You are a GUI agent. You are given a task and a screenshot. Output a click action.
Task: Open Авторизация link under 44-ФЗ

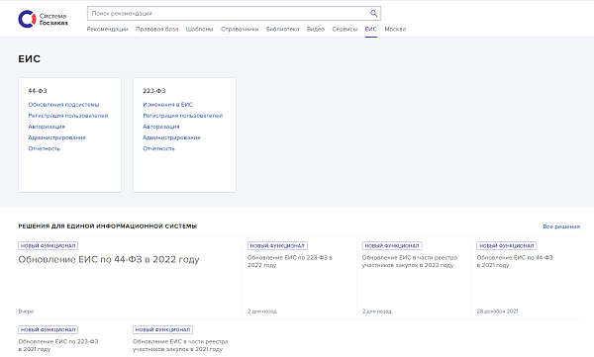click(x=47, y=127)
